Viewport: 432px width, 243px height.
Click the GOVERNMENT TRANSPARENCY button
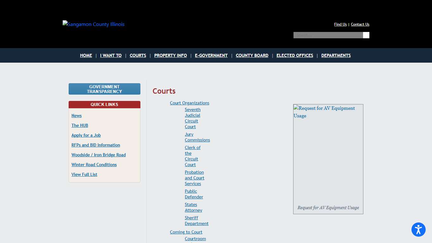[104, 89]
